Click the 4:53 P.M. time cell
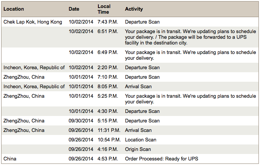 click(x=108, y=159)
